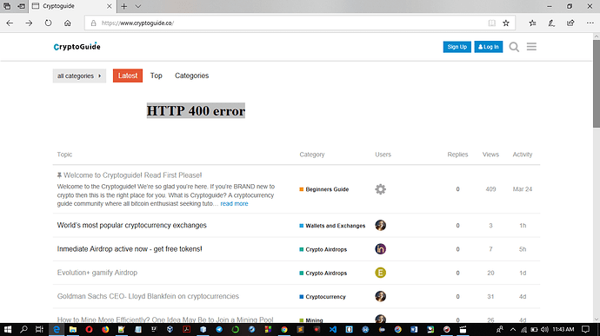The width and height of the screenshot is (600, 336).
Task: Open Windows taskbar search
Action: point(23,329)
